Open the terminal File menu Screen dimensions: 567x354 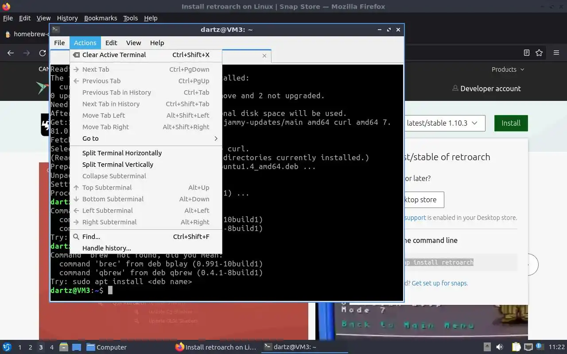tap(59, 43)
